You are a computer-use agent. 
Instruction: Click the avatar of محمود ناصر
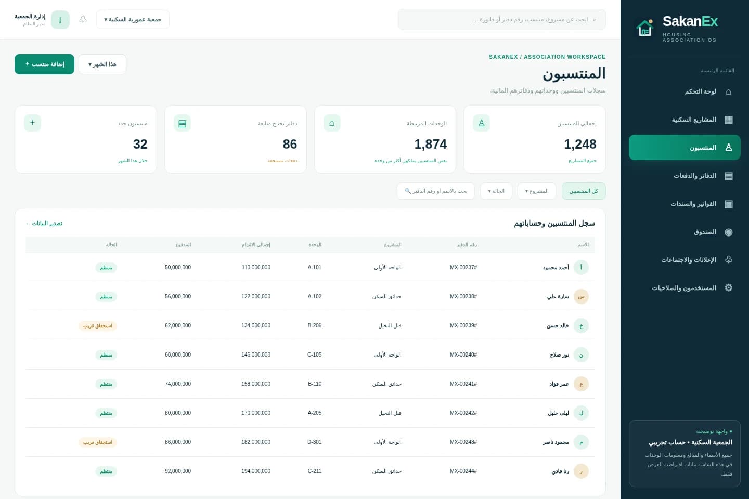click(x=581, y=442)
